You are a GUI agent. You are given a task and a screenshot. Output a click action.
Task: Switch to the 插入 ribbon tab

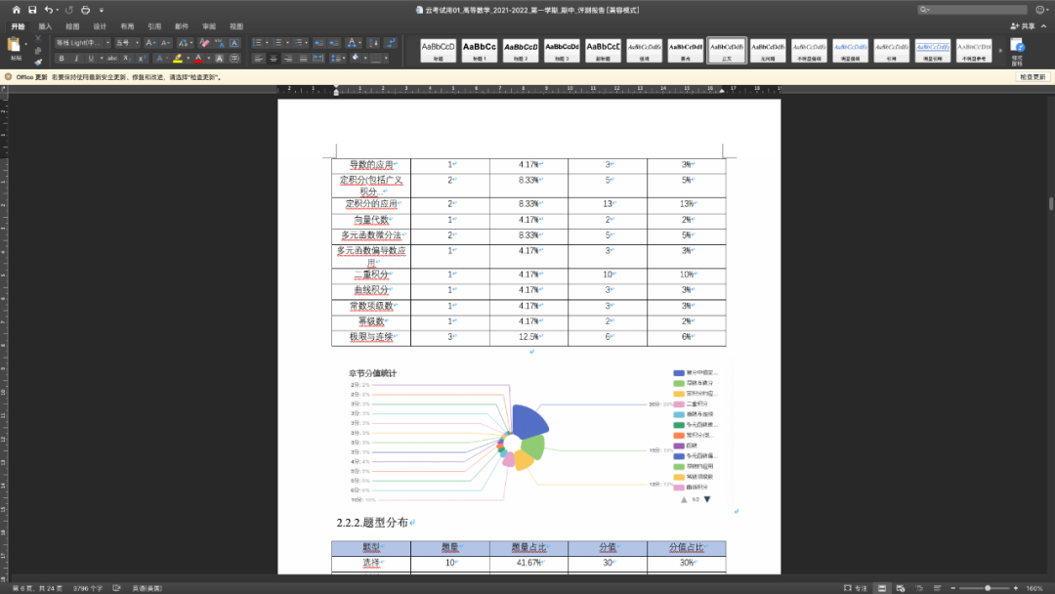click(45, 26)
